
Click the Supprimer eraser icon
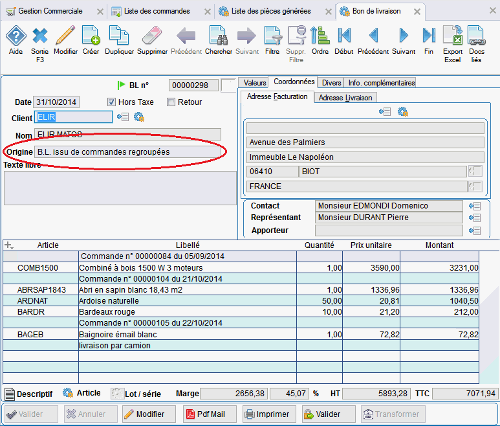tap(152, 36)
